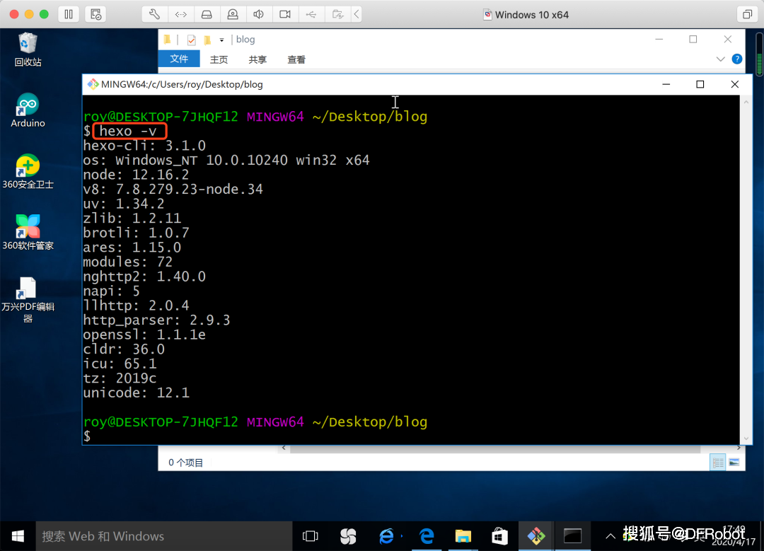764x551 pixels.
Task: Select the 360软件管家 desktop shortcut
Action: click(x=28, y=233)
